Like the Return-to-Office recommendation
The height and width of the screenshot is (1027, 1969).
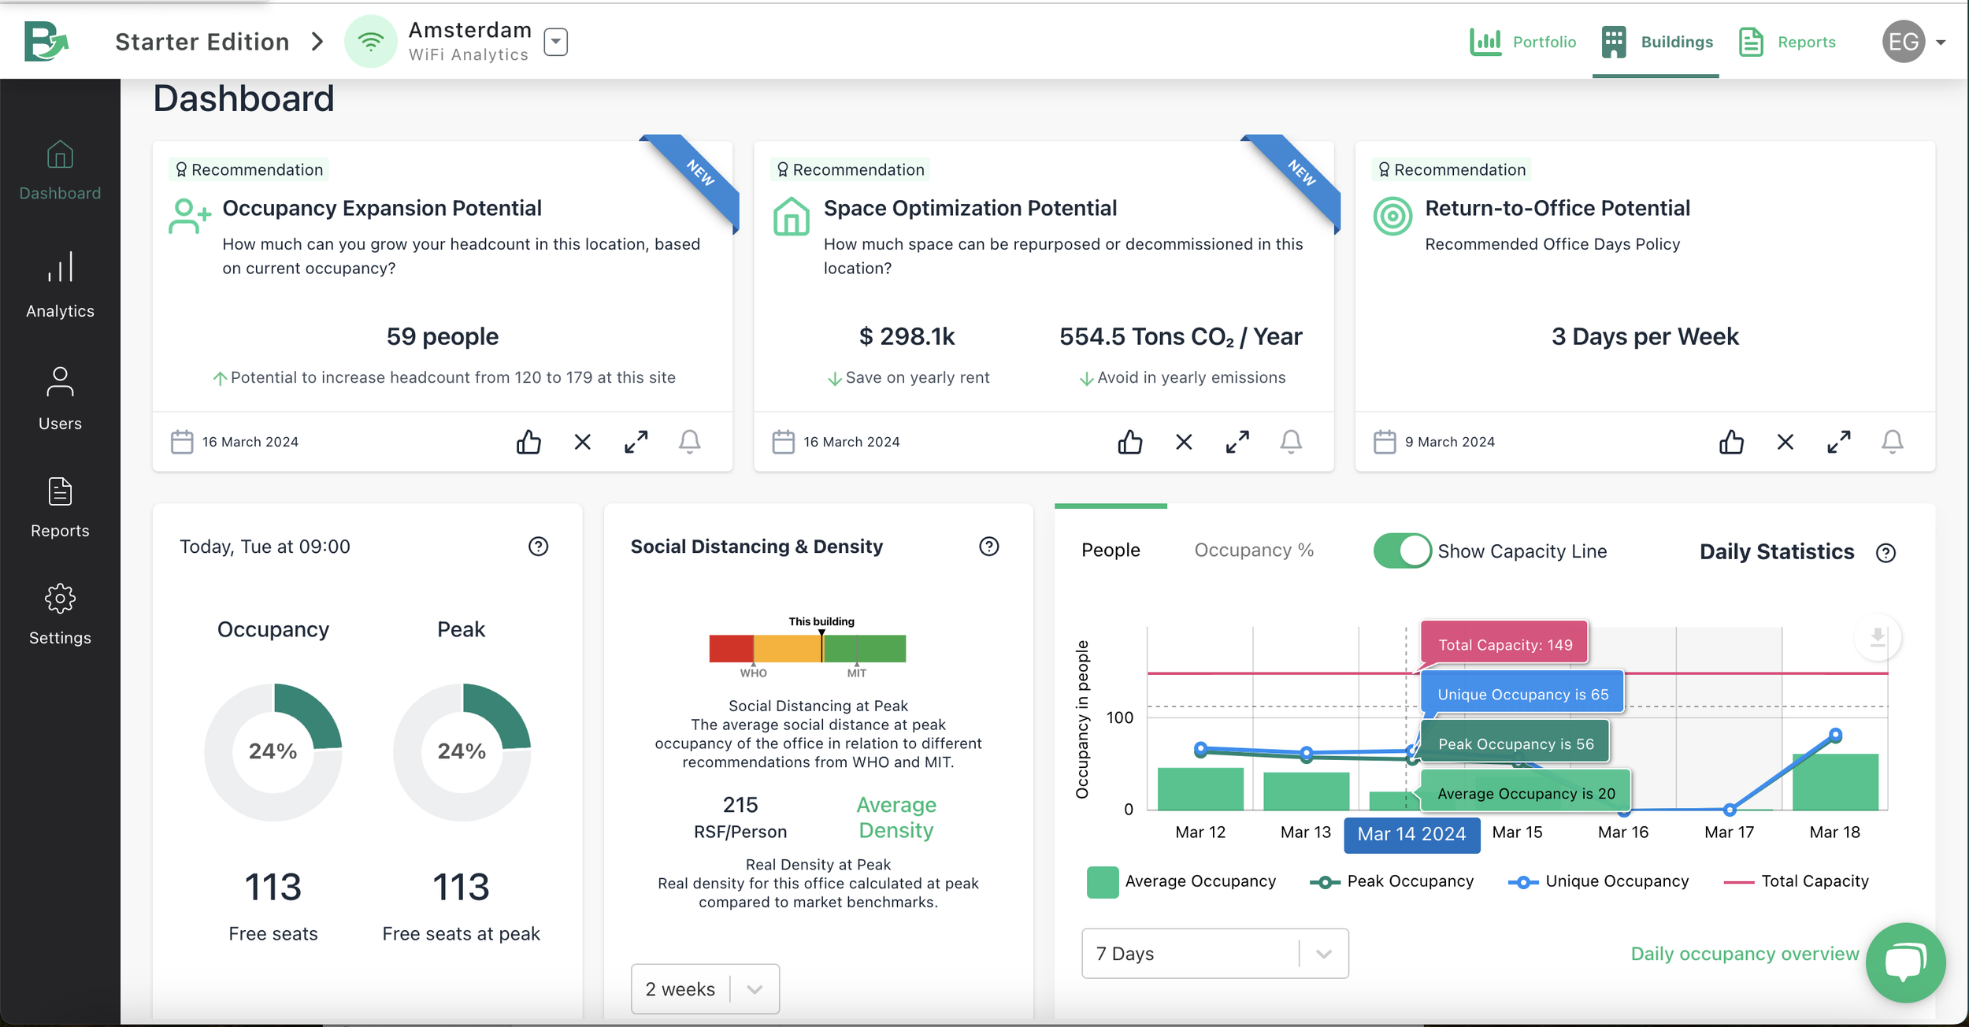coord(1731,442)
